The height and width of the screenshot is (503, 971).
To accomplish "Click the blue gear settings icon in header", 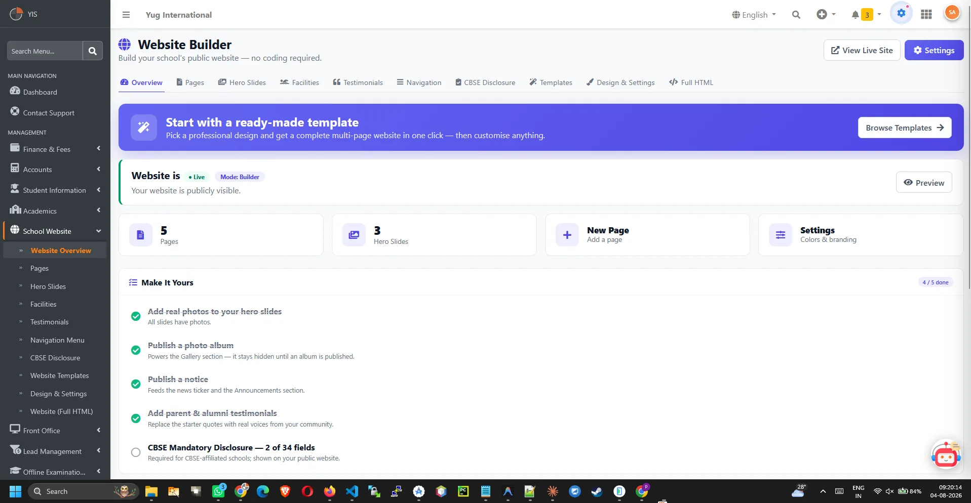I will coord(902,14).
